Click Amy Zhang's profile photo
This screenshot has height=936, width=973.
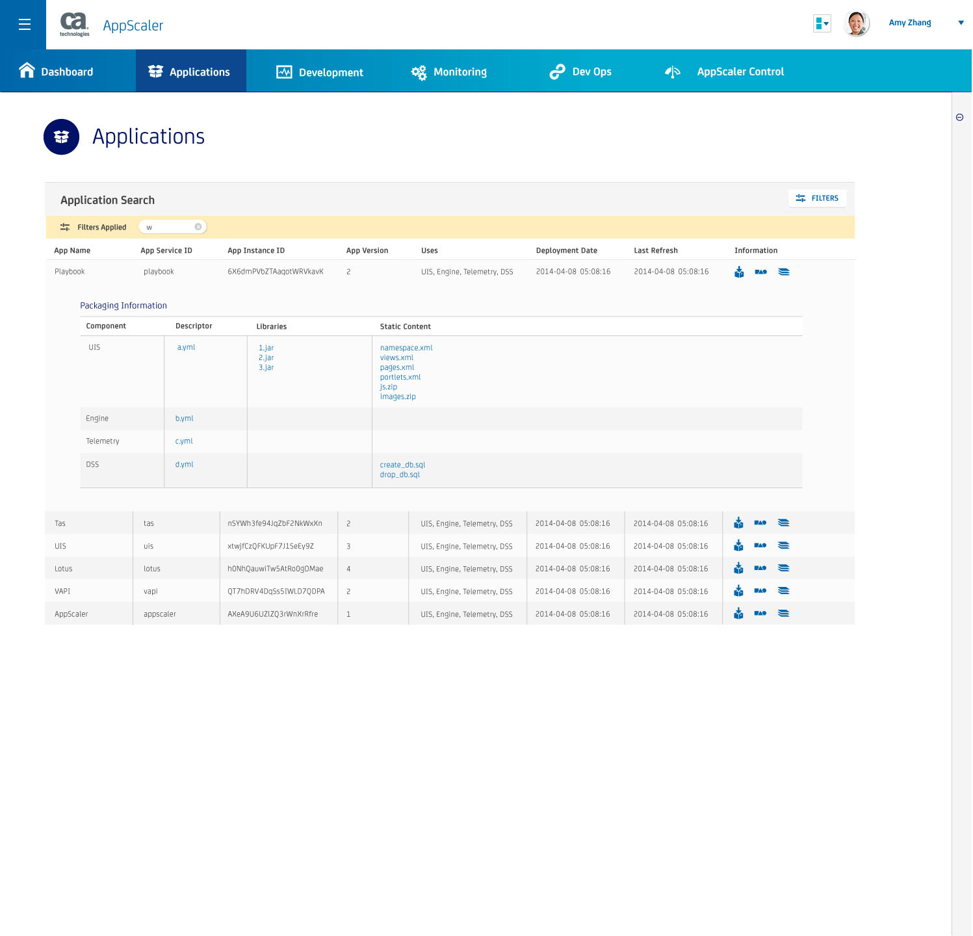pos(857,24)
